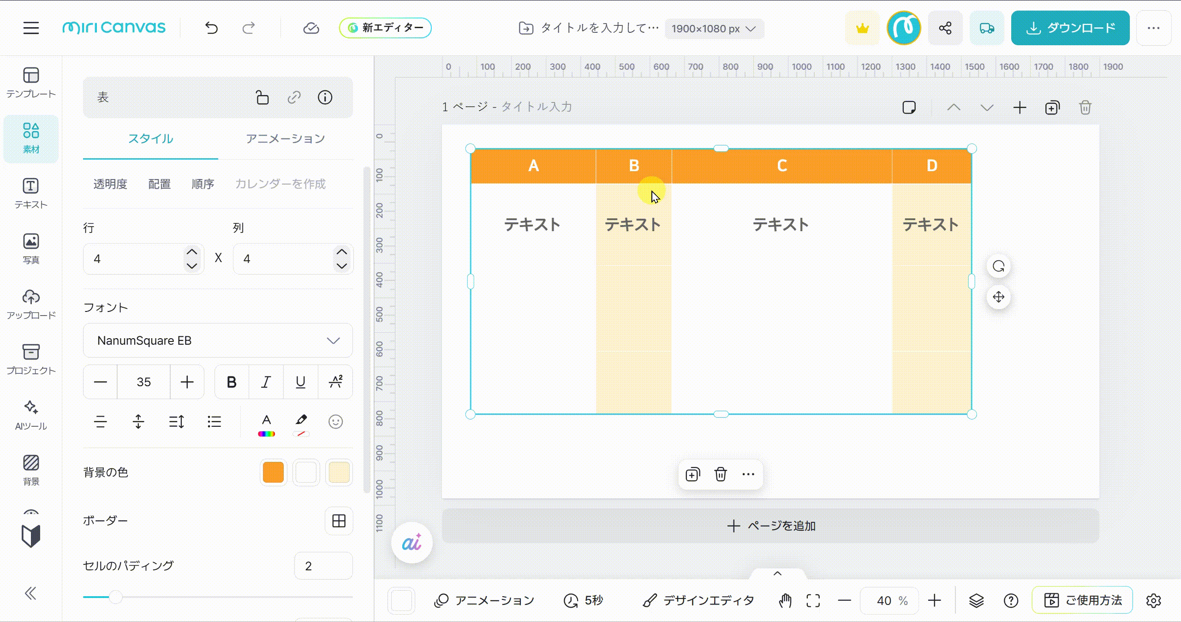Image resolution: width=1181 pixels, height=622 pixels.
Task: Toggle underline text formatting
Action: coord(300,382)
